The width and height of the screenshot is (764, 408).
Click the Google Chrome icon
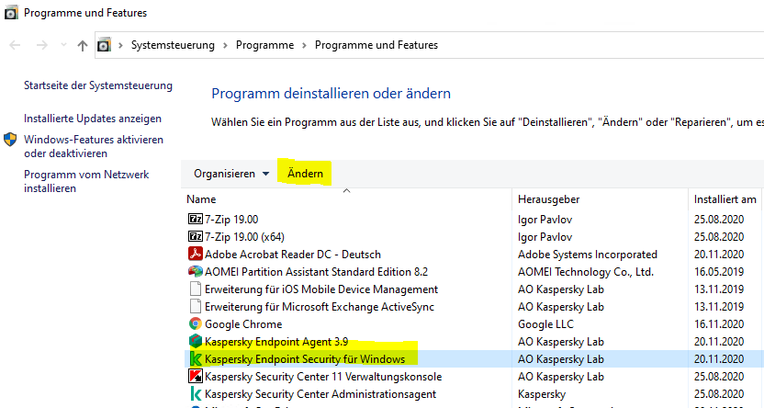(196, 324)
